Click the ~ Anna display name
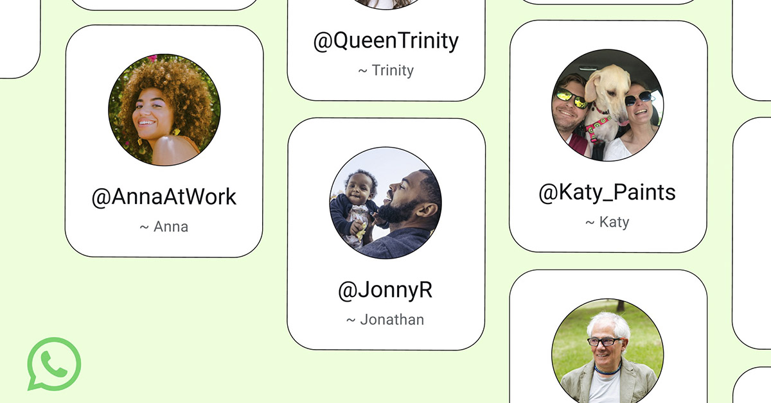The height and width of the screenshot is (403, 771). [x=164, y=227]
